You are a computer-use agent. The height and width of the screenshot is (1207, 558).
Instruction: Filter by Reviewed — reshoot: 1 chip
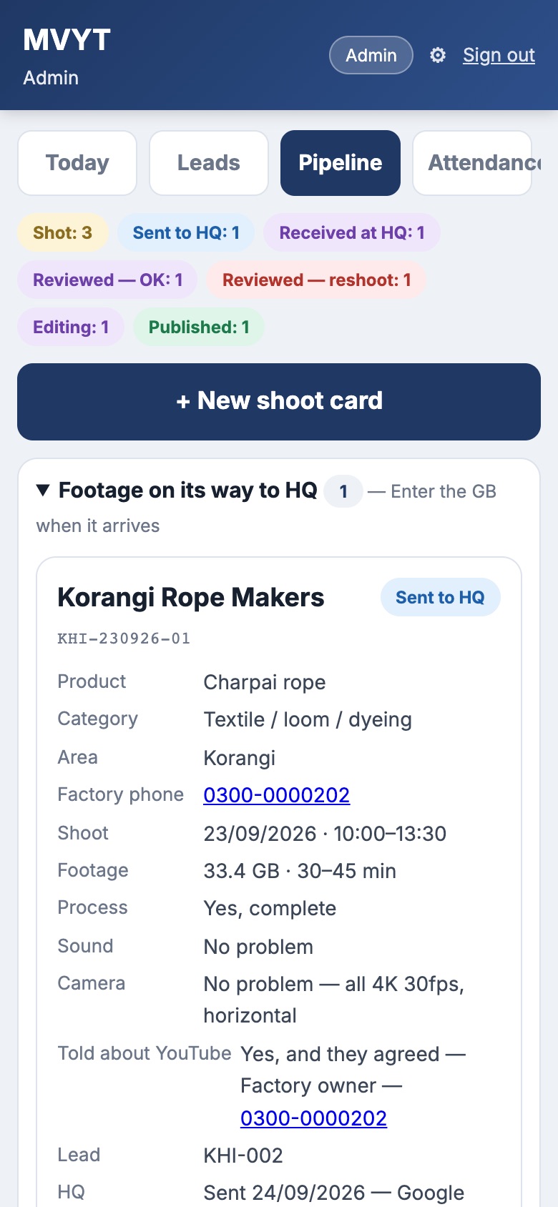pyautogui.click(x=317, y=280)
